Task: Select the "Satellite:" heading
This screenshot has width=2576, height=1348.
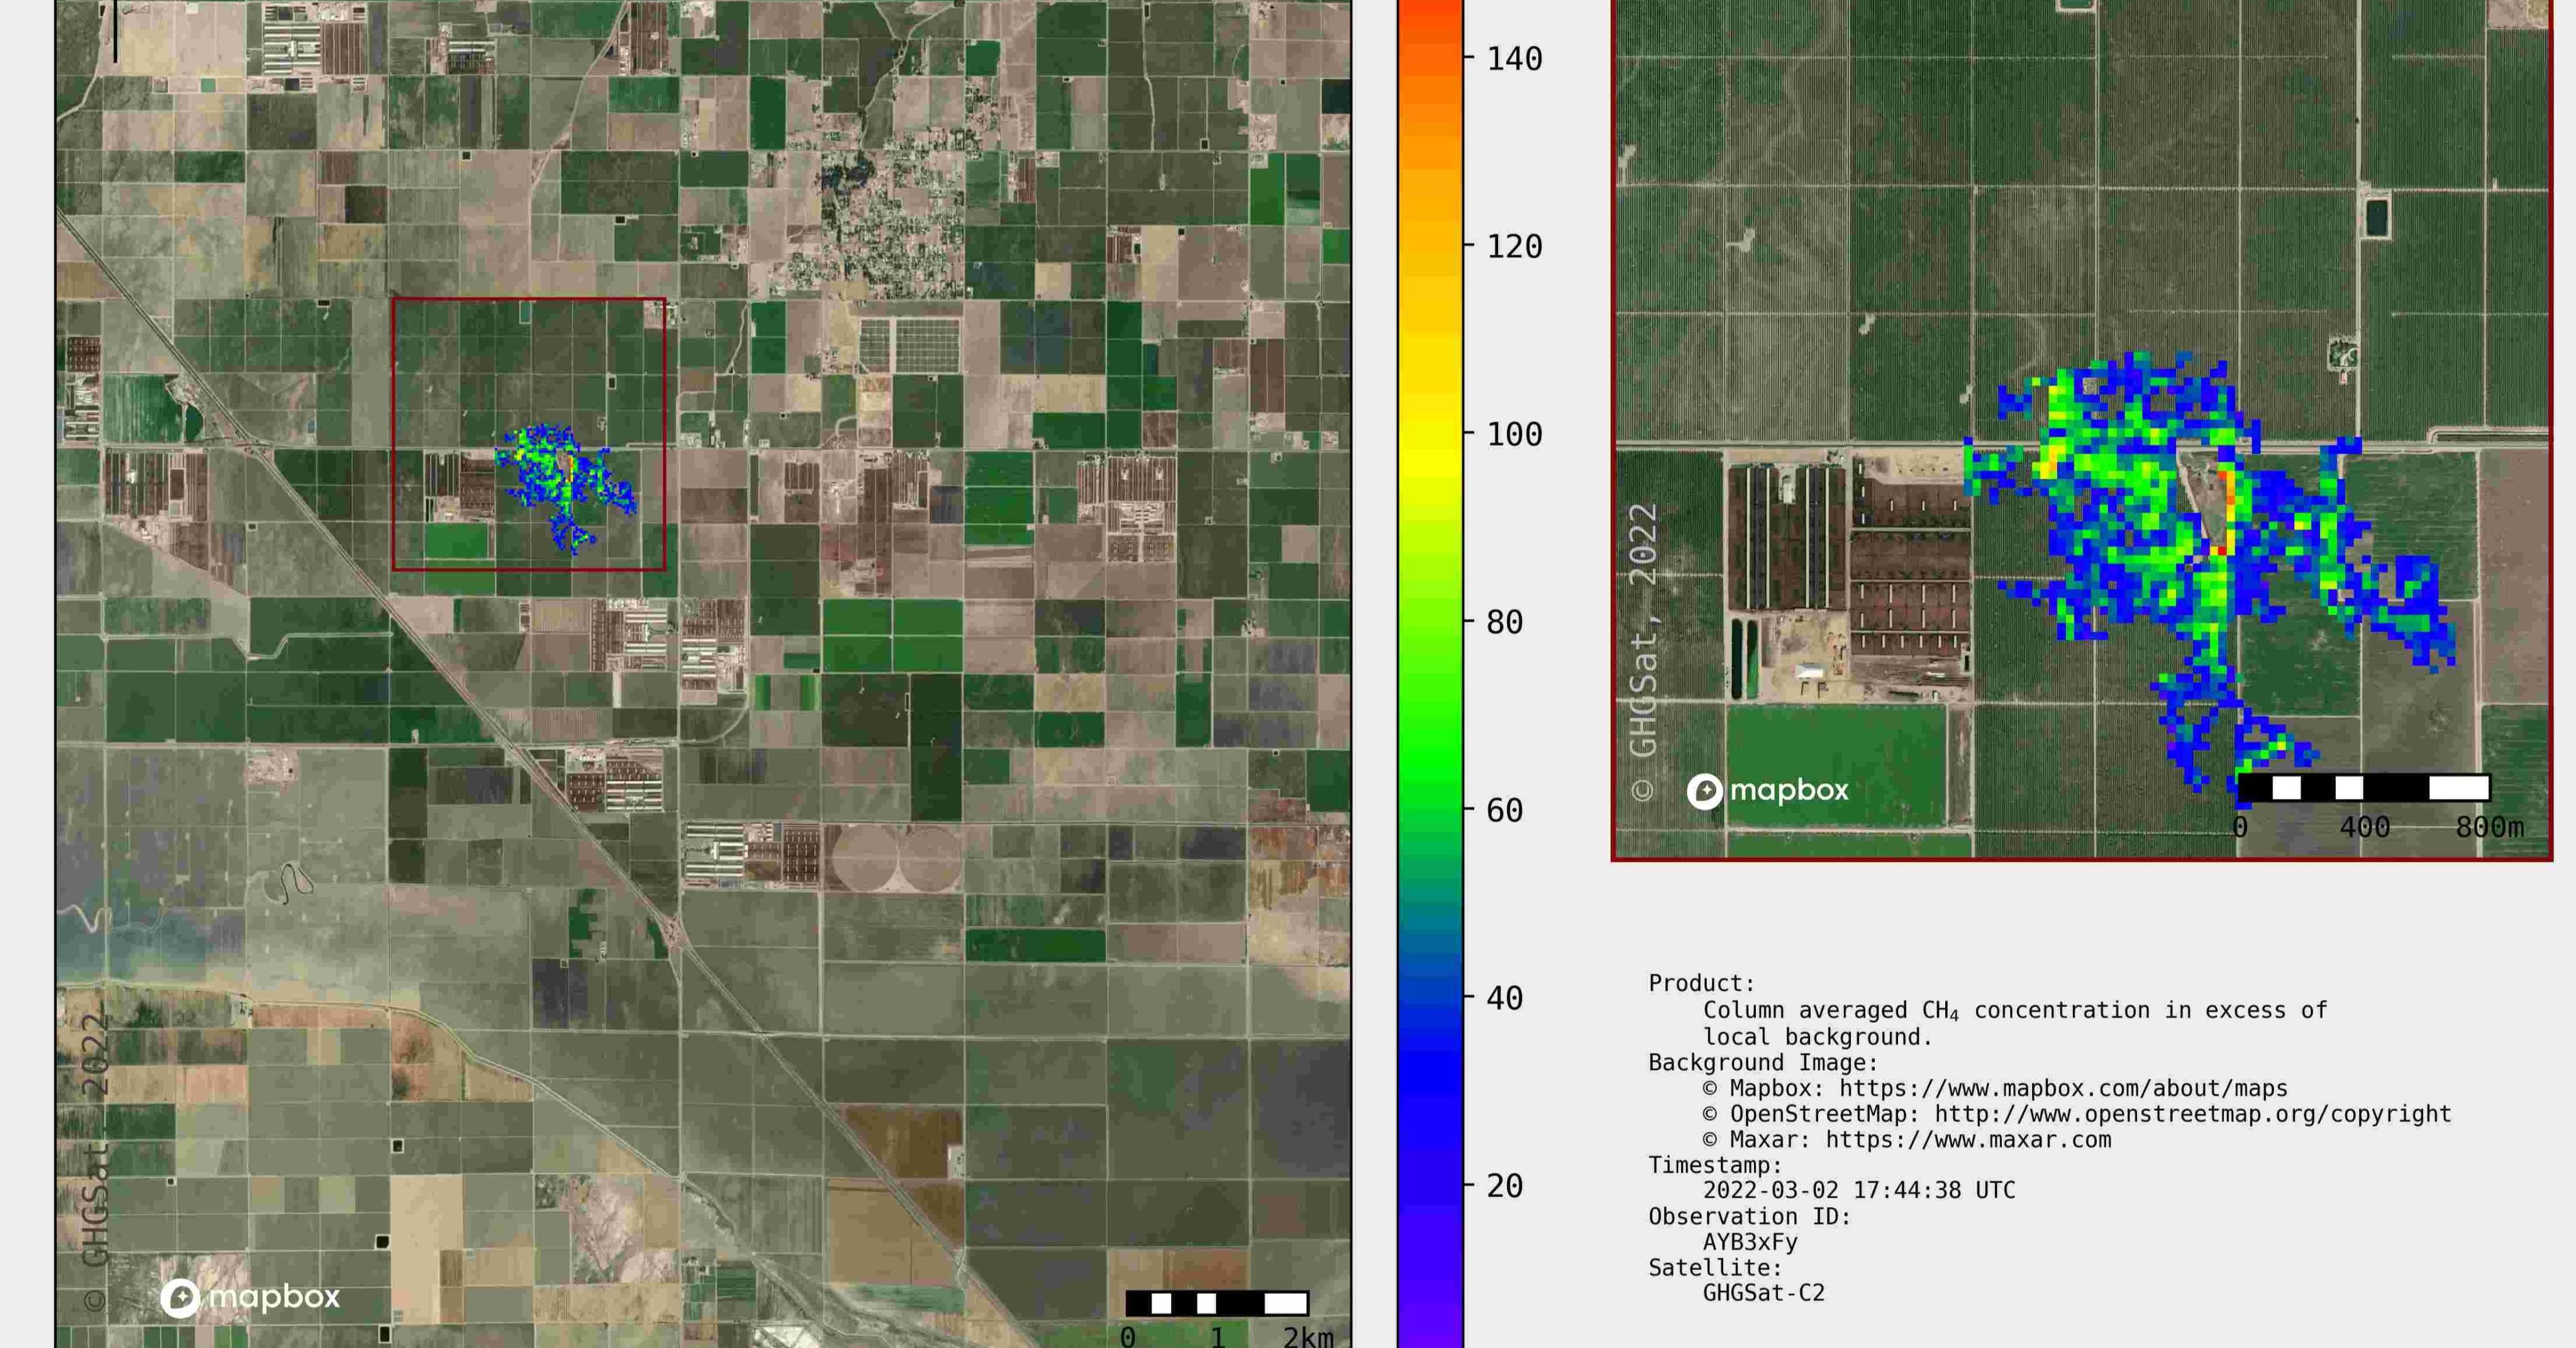Action: pos(1715,1268)
